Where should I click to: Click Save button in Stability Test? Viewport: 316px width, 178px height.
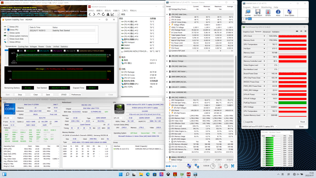48,95
